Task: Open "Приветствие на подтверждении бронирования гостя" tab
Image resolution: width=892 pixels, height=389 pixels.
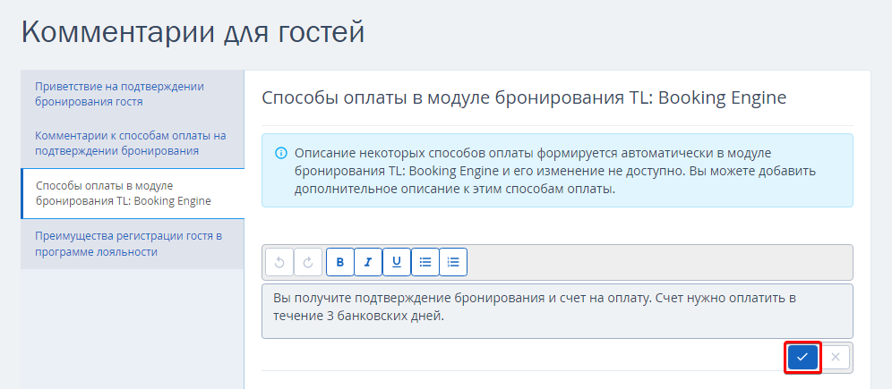Action: [133, 95]
